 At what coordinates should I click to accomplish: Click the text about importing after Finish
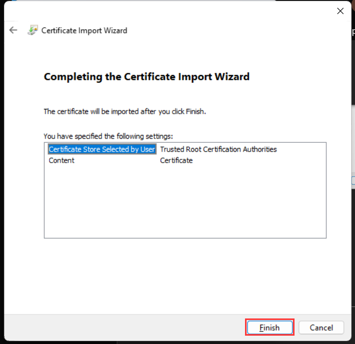click(x=125, y=112)
